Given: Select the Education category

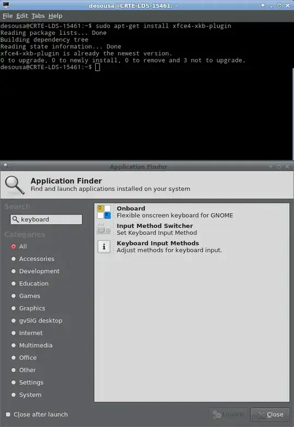Looking at the screenshot, I should pyautogui.click(x=30, y=283).
